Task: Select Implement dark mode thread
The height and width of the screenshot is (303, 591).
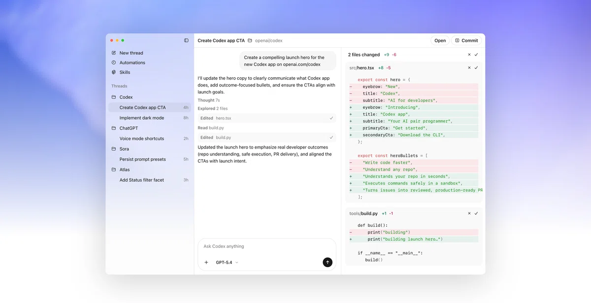Action: [x=150, y=118]
